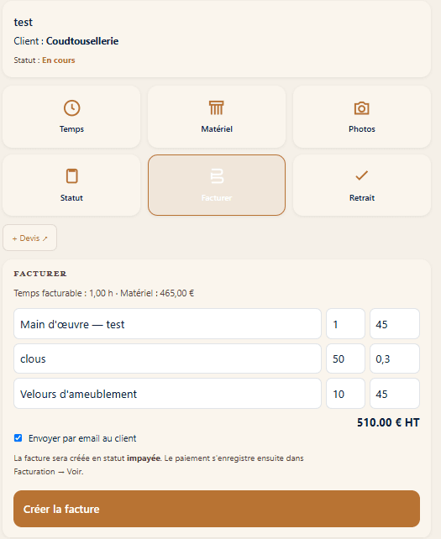Open the Statut clipboard icon
Screen dimensions: 441x539
pos(71,176)
